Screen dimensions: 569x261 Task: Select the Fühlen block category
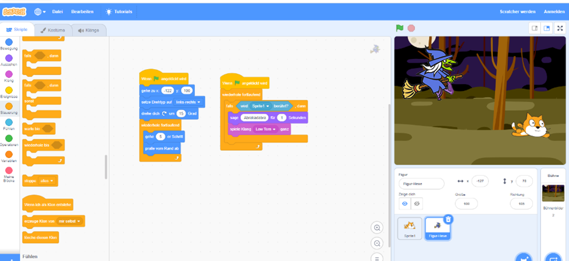tap(9, 125)
